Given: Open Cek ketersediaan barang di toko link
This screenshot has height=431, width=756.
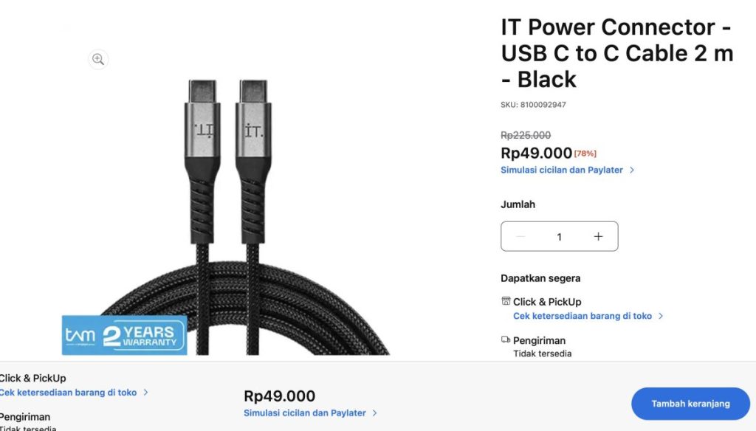Looking at the screenshot, I should pyautogui.click(x=583, y=316).
